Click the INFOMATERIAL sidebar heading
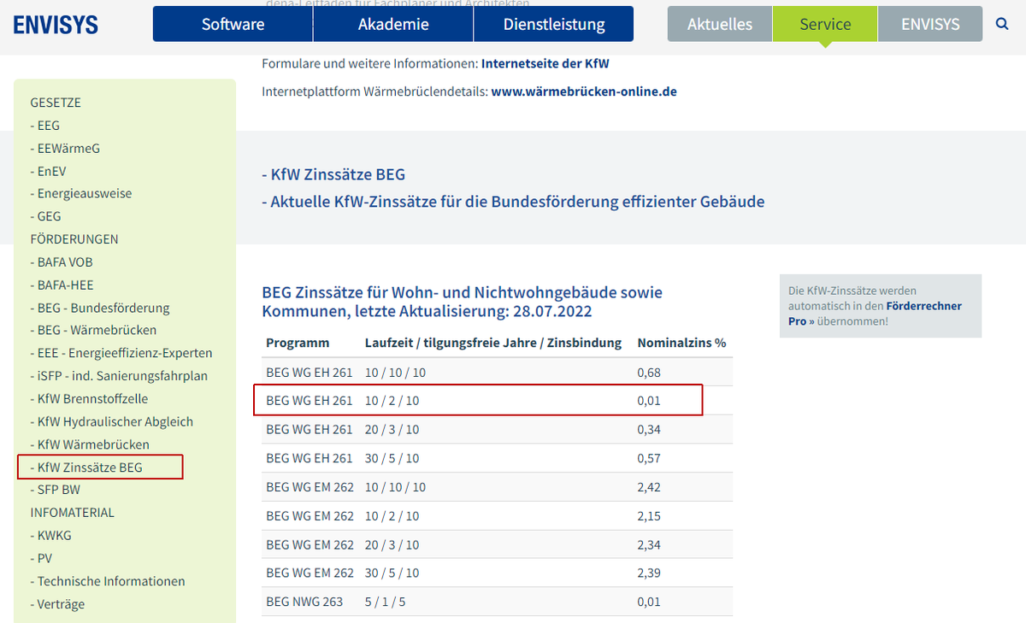The height and width of the screenshot is (623, 1026). coord(72,513)
